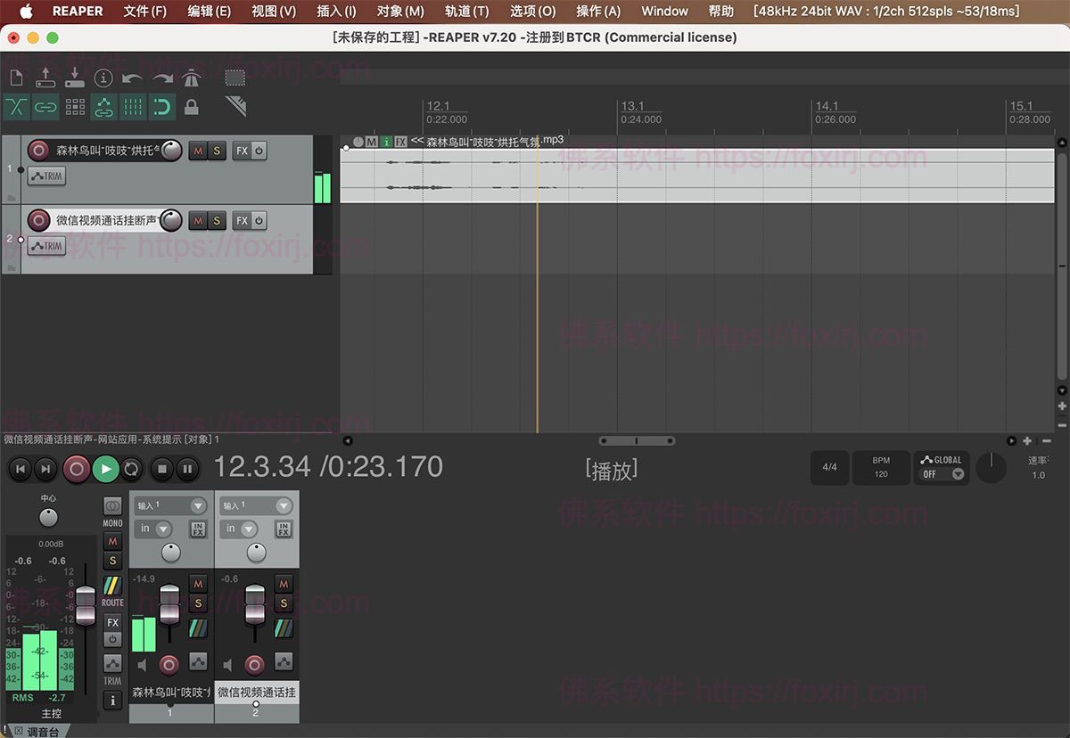Toggle the auto-crossfade toolbar icon
Screen dimensions: 1070x738
pyautogui.click(x=16, y=107)
